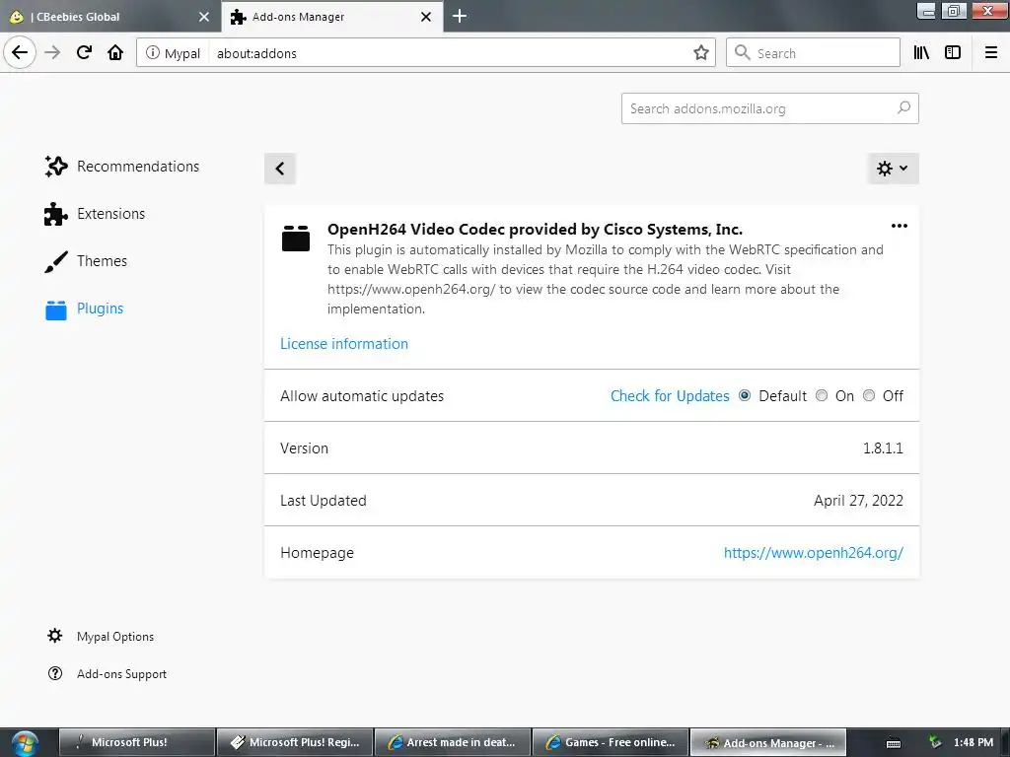The image size is (1010, 757).
Task: Open Extensions in the sidebar
Action: coord(110,214)
